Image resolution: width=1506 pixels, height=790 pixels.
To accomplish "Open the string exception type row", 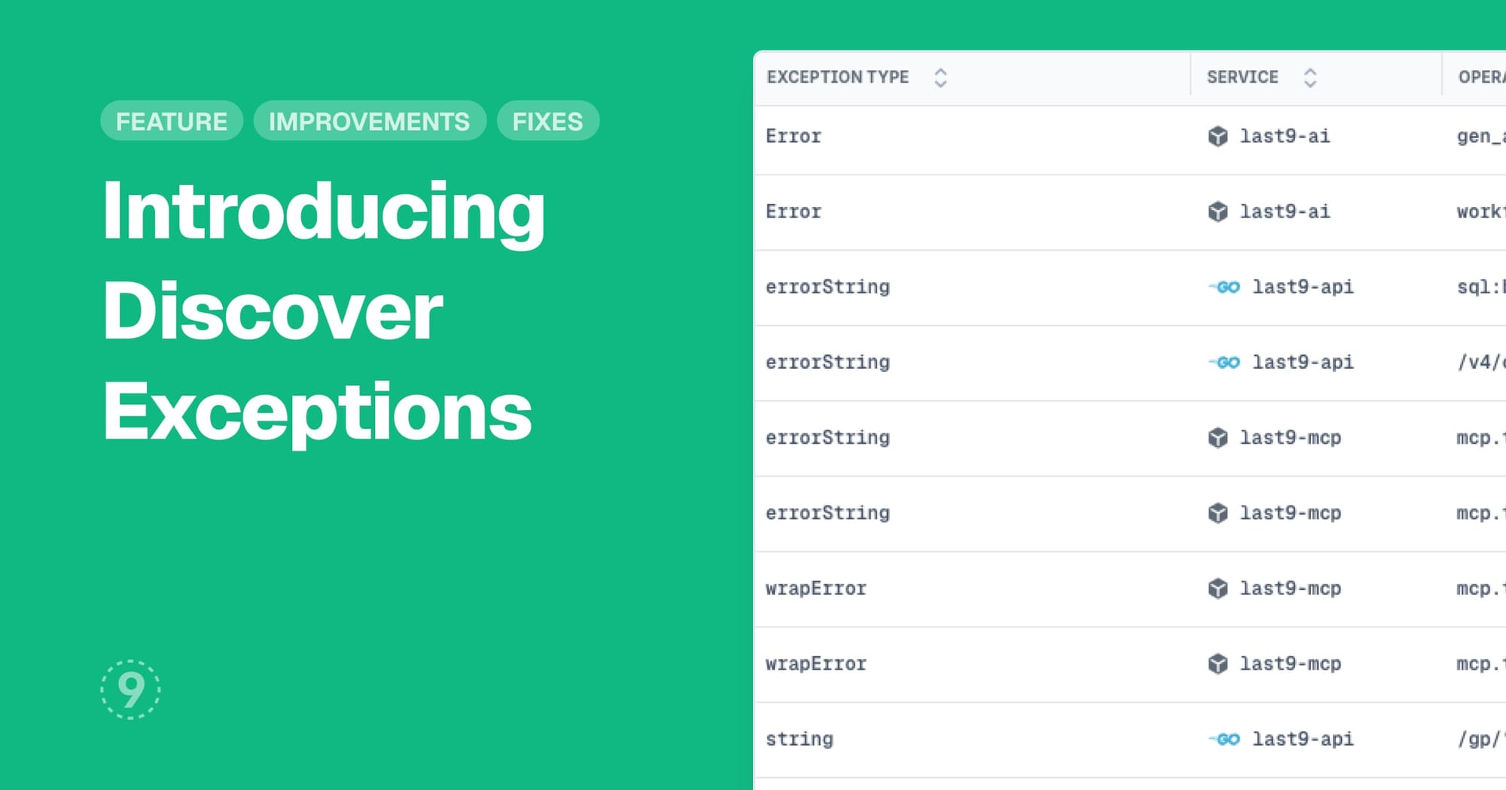I will (x=800, y=739).
